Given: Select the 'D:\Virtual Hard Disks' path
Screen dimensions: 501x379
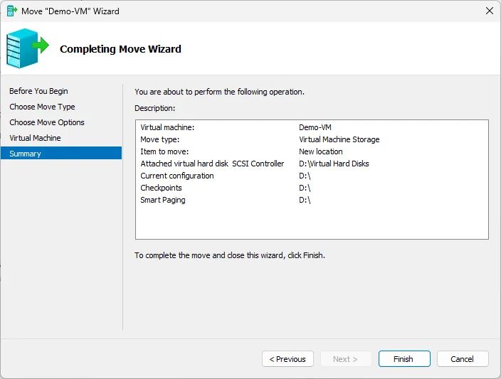Looking at the screenshot, I should (334, 164).
